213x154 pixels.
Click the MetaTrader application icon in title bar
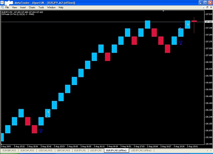coord(2,3)
